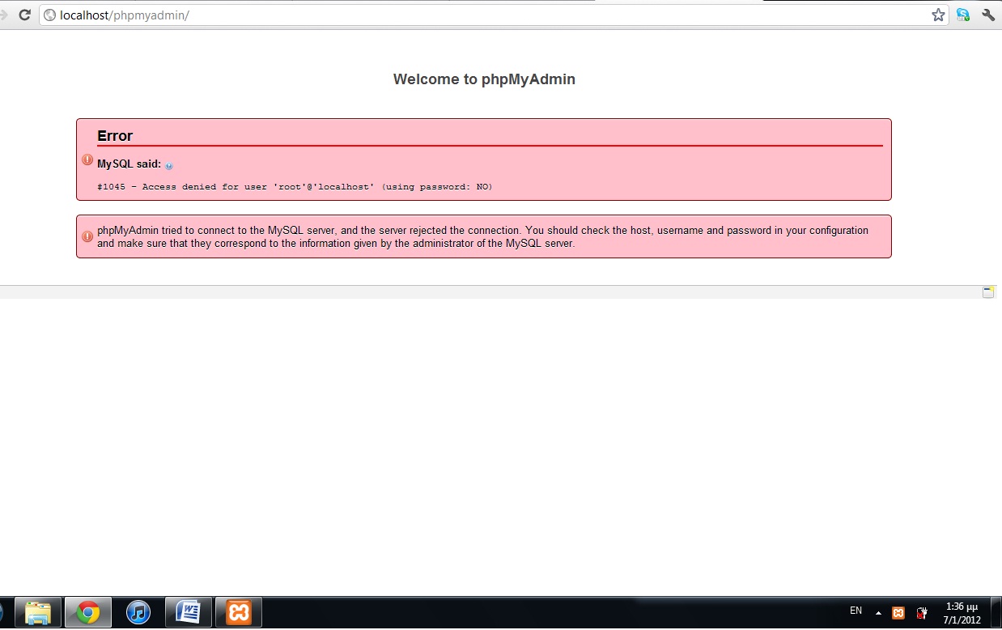The width and height of the screenshot is (1002, 630).
Task: Click the address bar showing localhost/phpmyadmin/
Action: pyautogui.click(x=494, y=15)
